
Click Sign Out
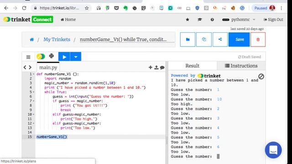coord(273,20)
